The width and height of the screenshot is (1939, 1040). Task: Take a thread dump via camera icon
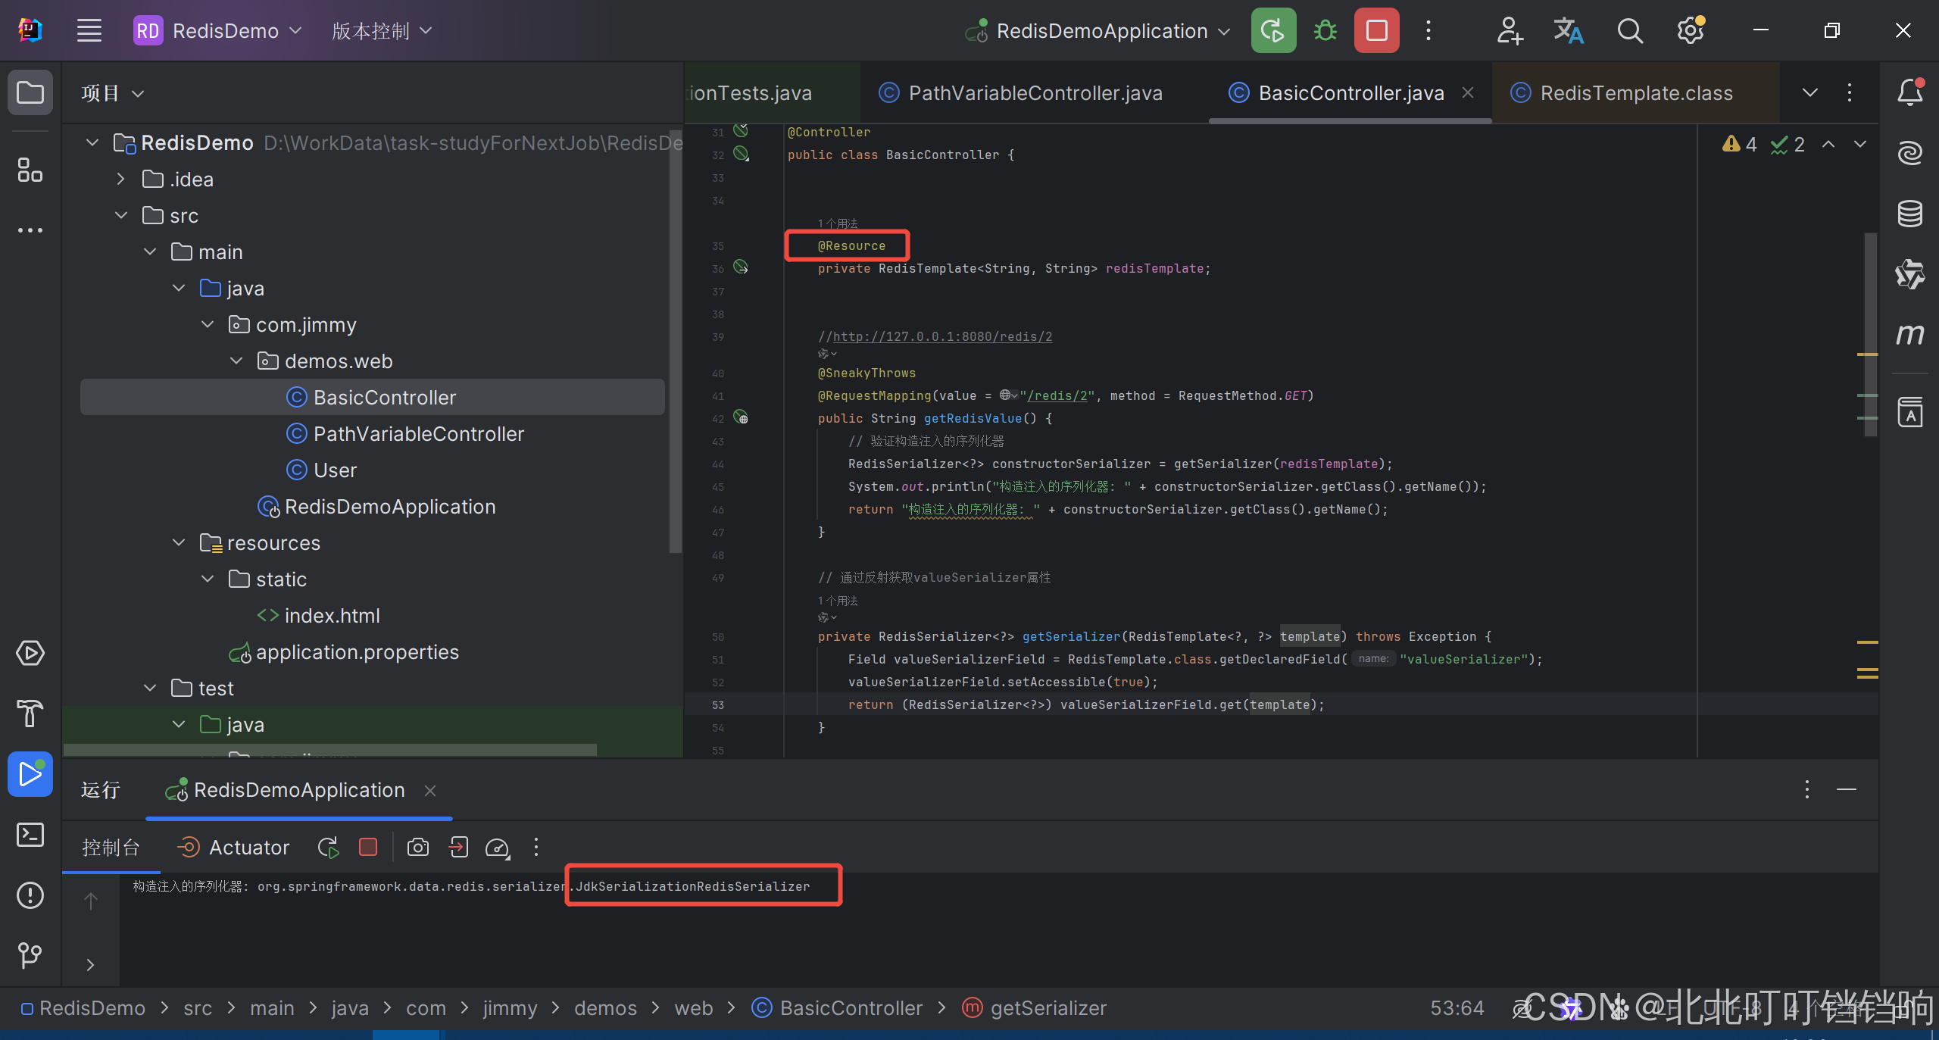(x=417, y=847)
